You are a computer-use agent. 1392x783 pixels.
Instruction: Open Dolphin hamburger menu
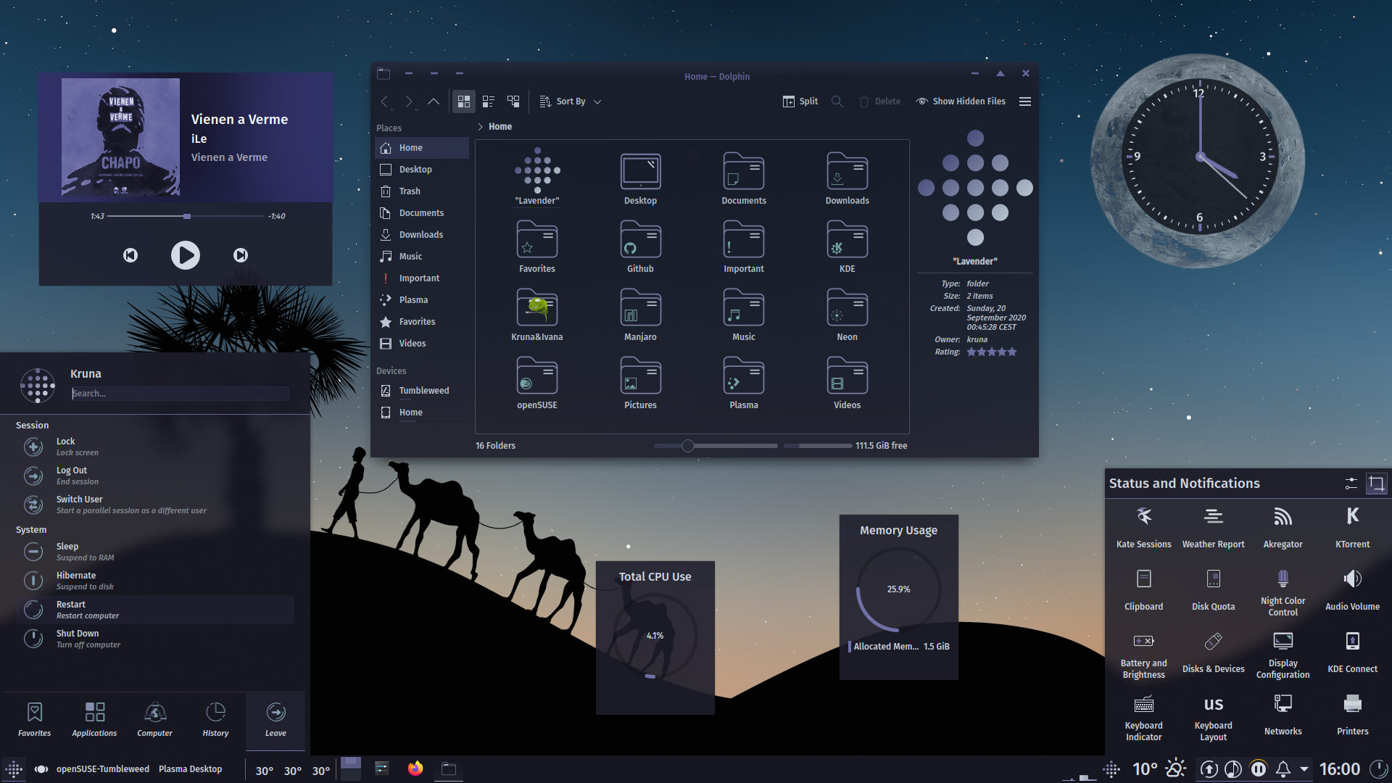coord(1025,101)
